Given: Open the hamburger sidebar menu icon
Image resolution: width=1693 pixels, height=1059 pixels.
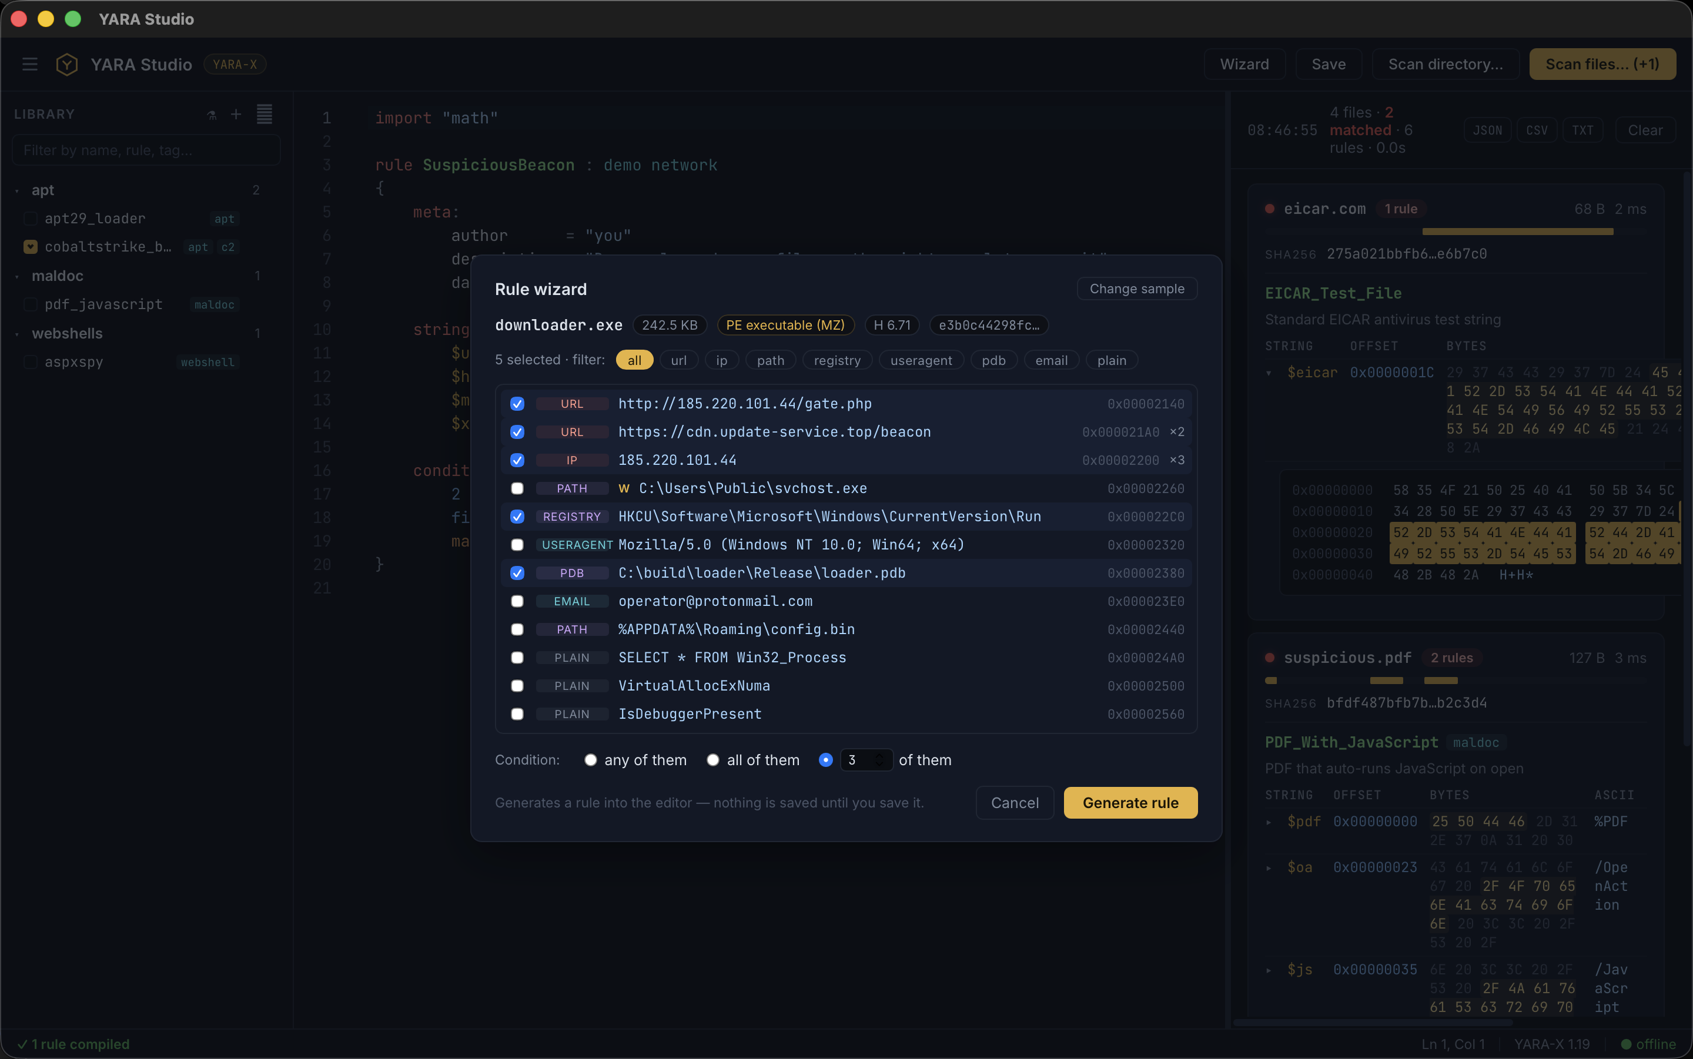Looking at the screenshot, I should pos(29,65).
